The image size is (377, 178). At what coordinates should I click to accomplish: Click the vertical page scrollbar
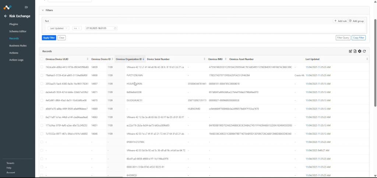tap(375, 62)
